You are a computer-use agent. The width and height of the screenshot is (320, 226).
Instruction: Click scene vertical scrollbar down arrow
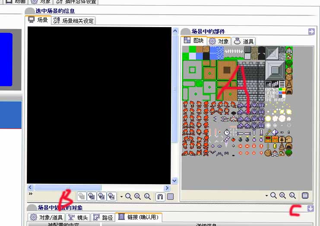coord(174,180)
